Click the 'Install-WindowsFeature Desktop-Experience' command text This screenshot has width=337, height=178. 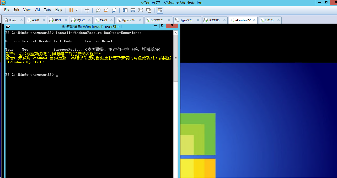(99, 33)
